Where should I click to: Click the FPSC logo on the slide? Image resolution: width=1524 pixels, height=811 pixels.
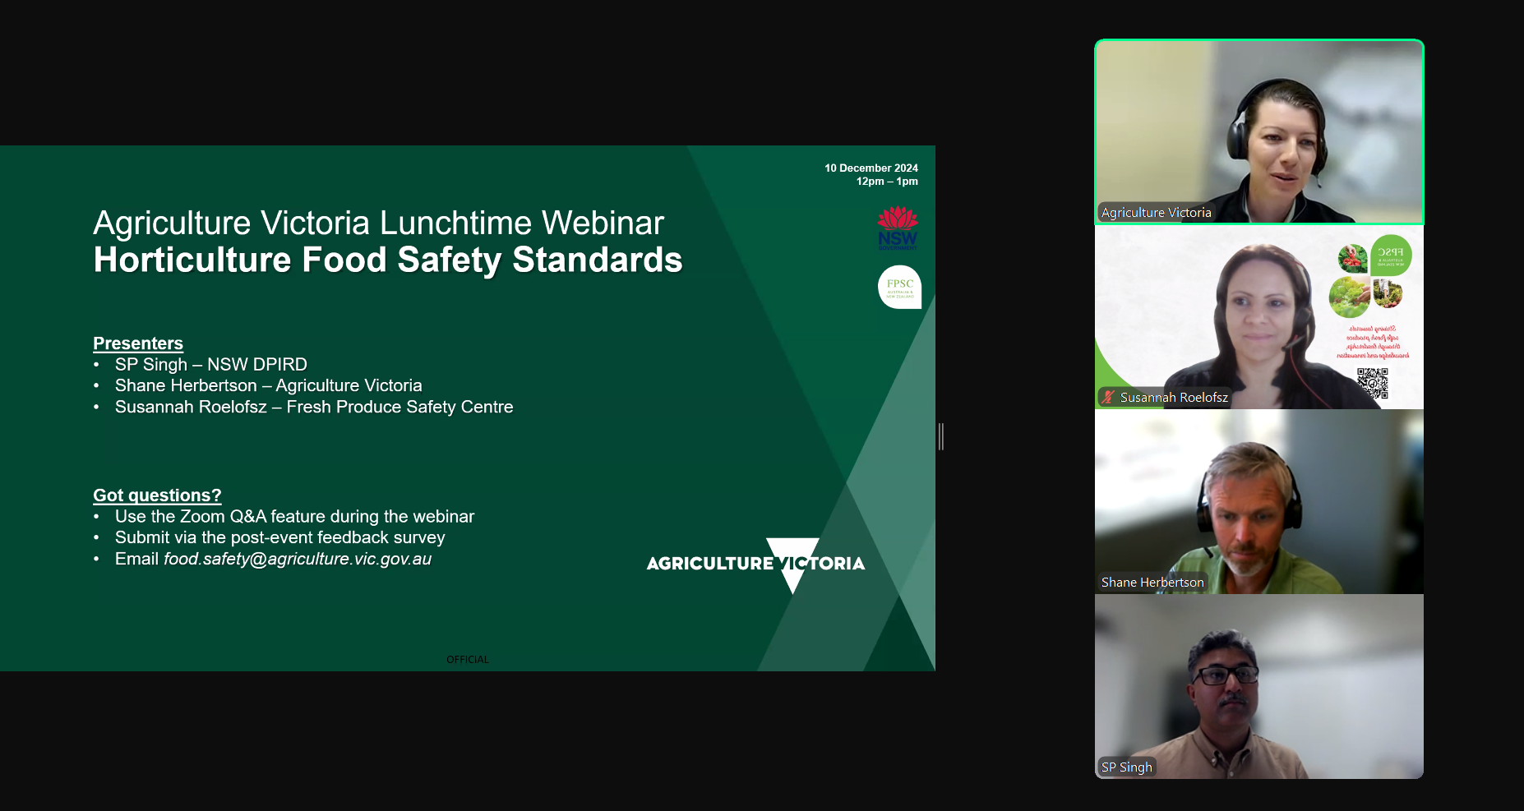[x=899, y=287]
